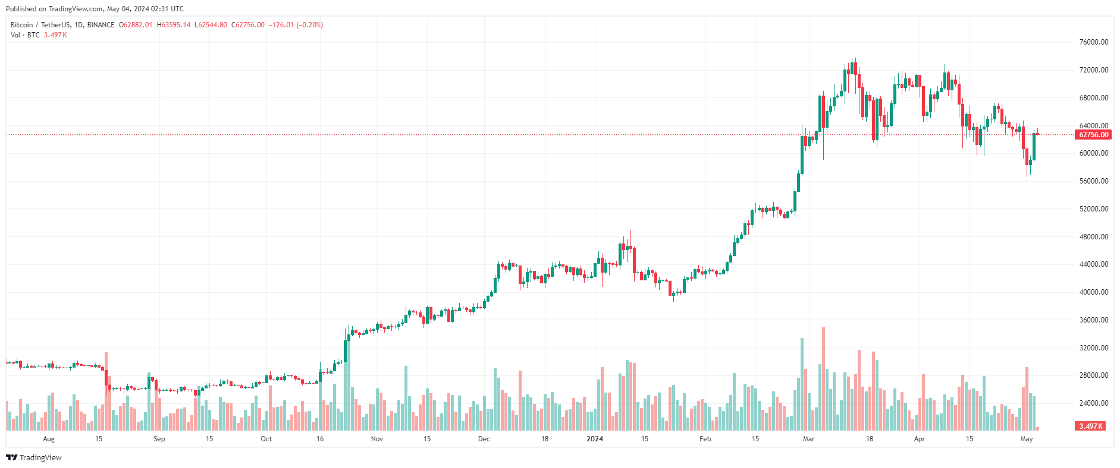The width and height of the screenshot is (1120, 468).
Task: Click the red 3.497K volume tag on axis
Action: [1091, 426]
